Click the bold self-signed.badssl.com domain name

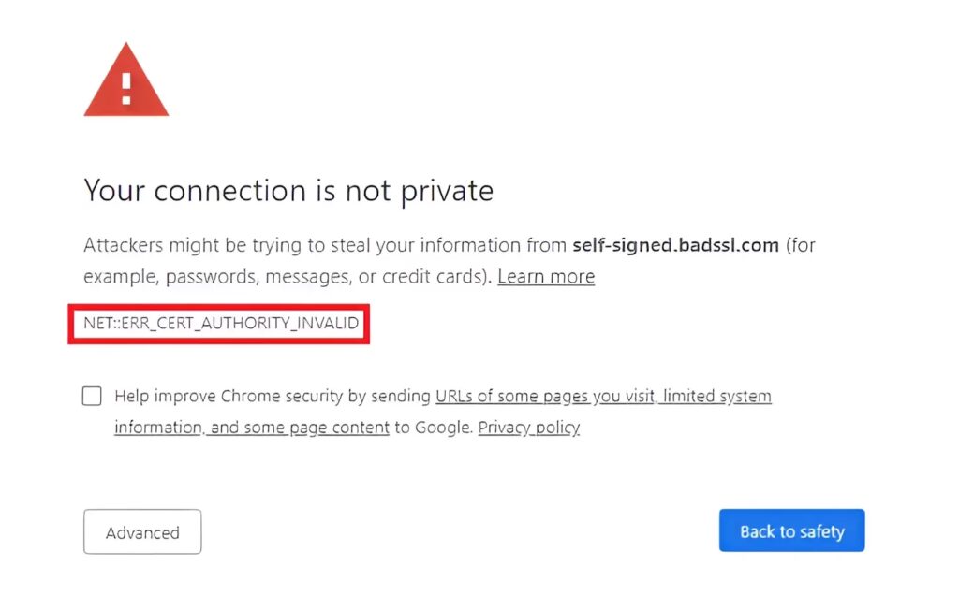click(675, 245)
